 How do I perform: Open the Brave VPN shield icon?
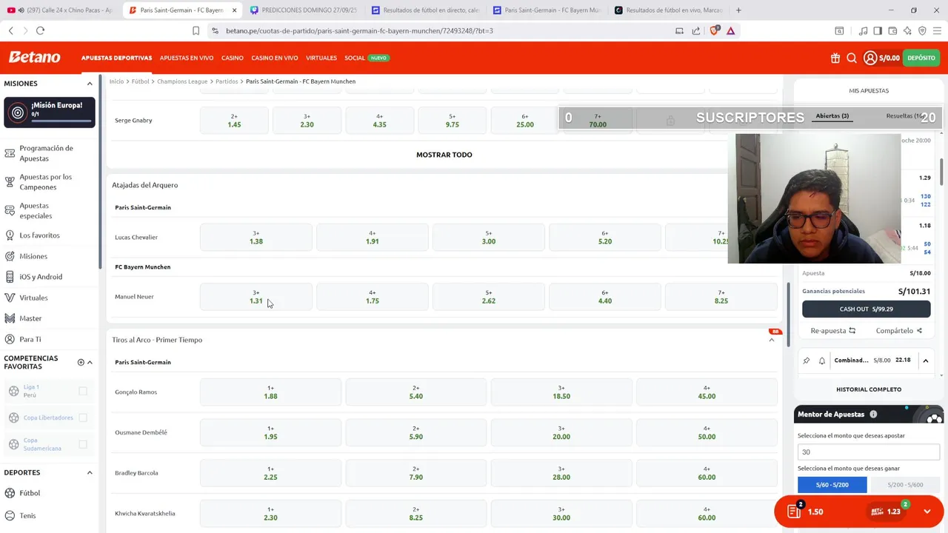(922, 30)
